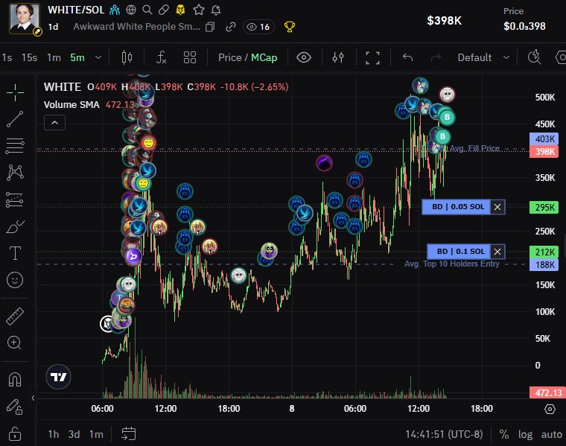Enter fullscreen chart mode
566x446 pixels.
click(373, 58)
